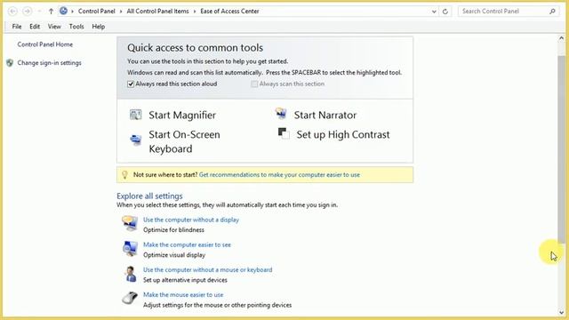The height and width of the screenshot is (320, 569).
Task: Go to Control Panel Home
Action: click(x=45, y=44)
